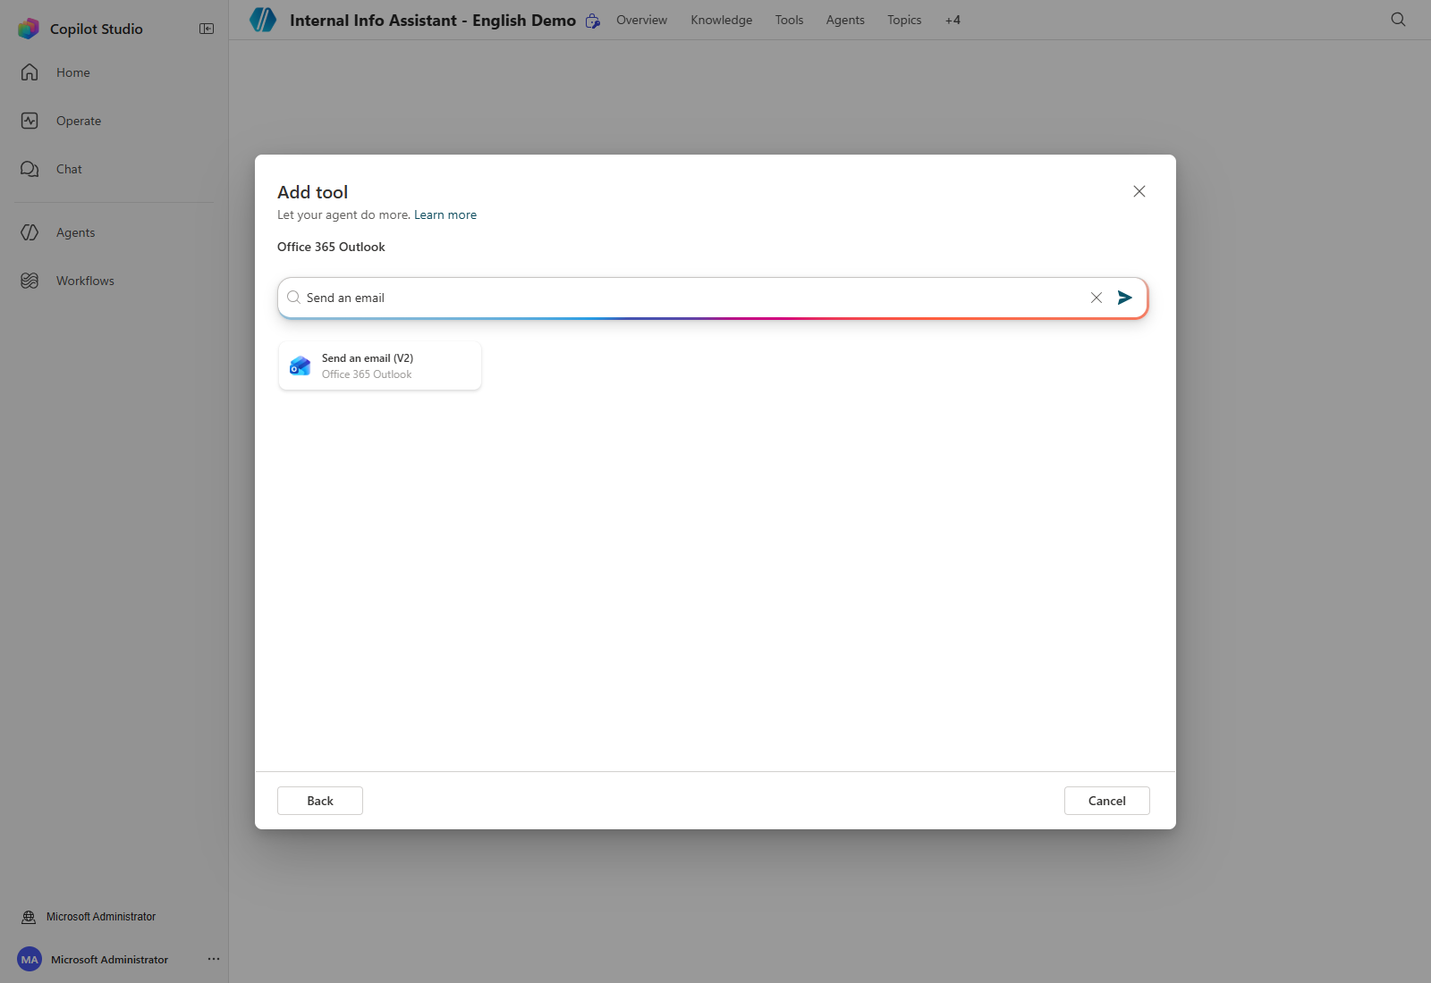
Task: Click the Operate activity icon
Action: point(30,121)
